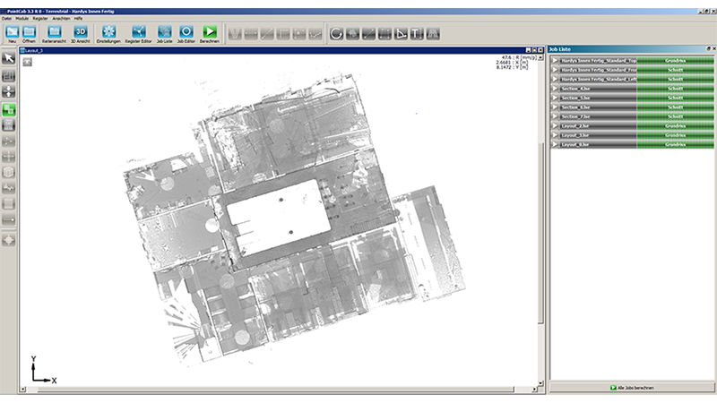This screenshot has height=403, width=717.
Task: Select the last toolbar icon after text tool
Action: (x=433, y=33)
